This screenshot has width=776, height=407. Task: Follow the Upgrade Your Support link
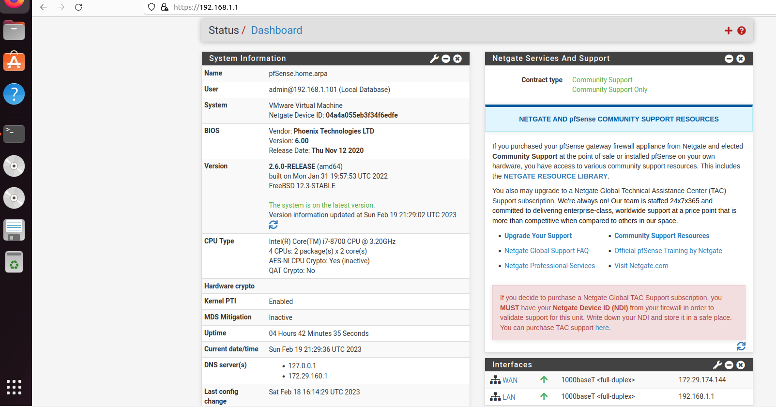pos(538,236)
